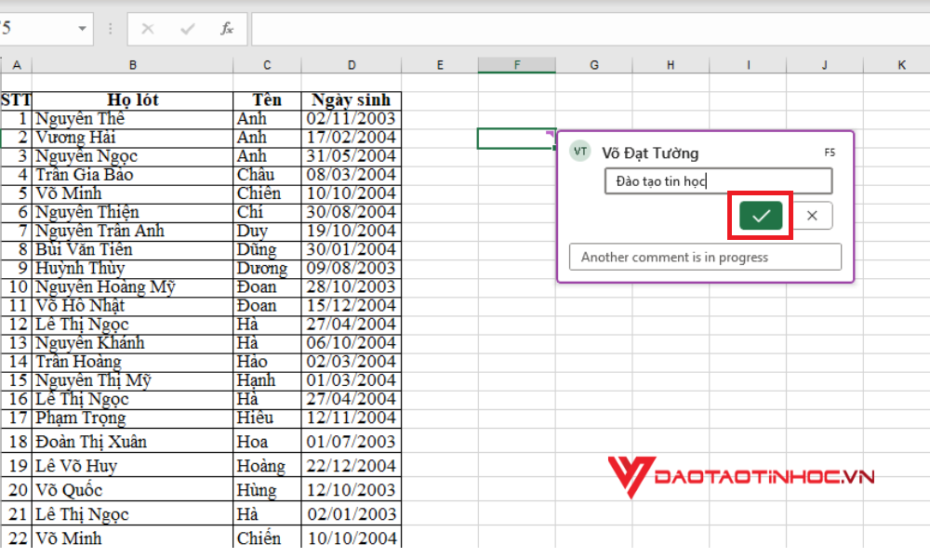Select column D by clicking its header
Image resolution: width=930 pixels, height=558 pixels.
(351, 64)
